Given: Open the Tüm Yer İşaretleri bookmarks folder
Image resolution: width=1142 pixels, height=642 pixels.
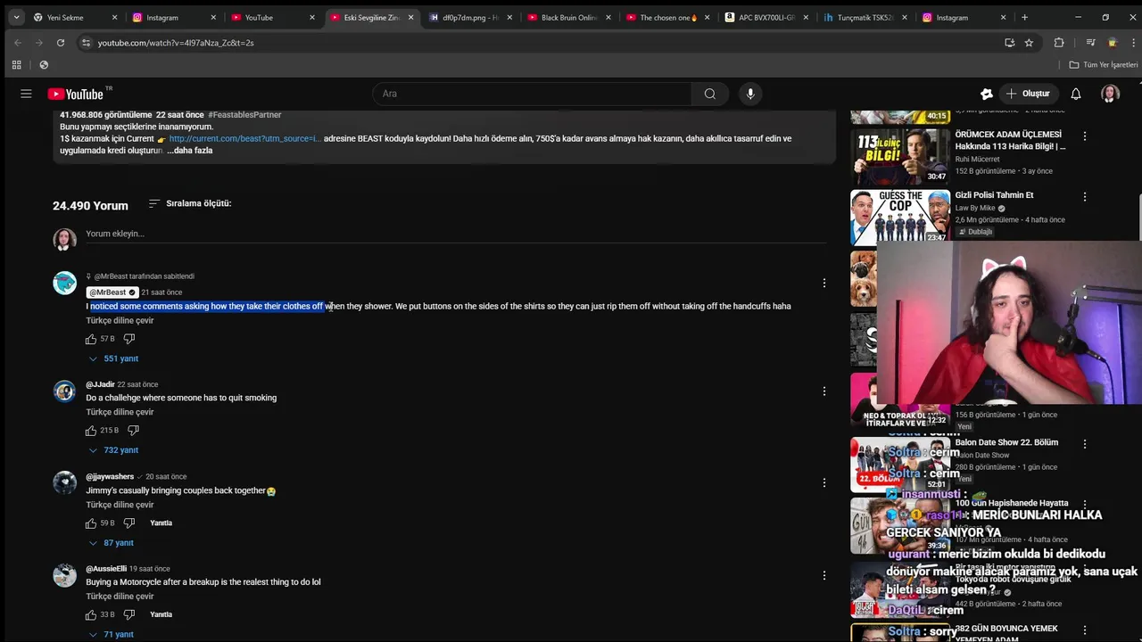Looking at the screenshot, I should point(1104,65).
